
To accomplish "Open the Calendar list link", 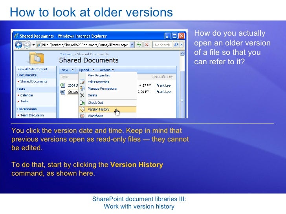I will pyautogui.click(x=27, y=95).
